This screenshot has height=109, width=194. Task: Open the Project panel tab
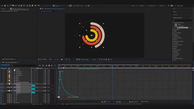pos(3,9)
